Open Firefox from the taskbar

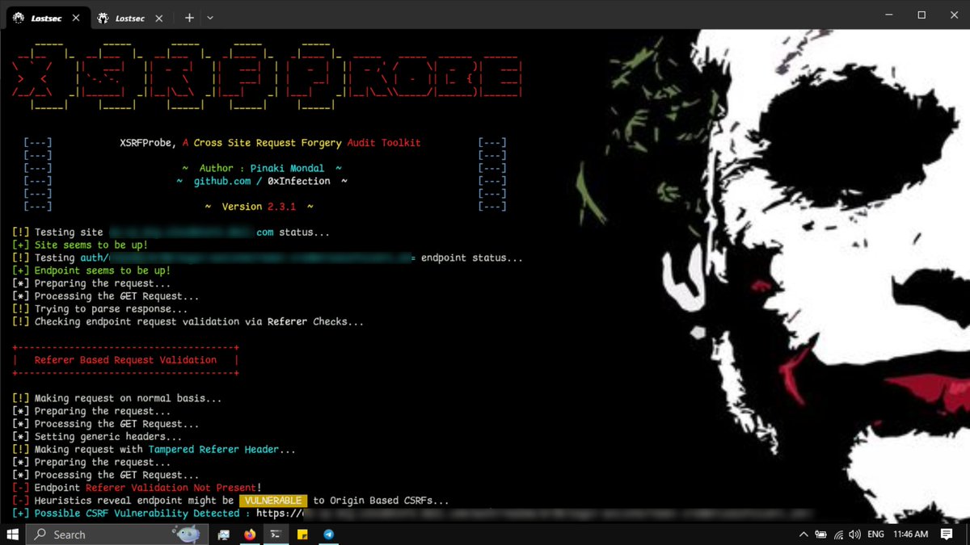249,535
